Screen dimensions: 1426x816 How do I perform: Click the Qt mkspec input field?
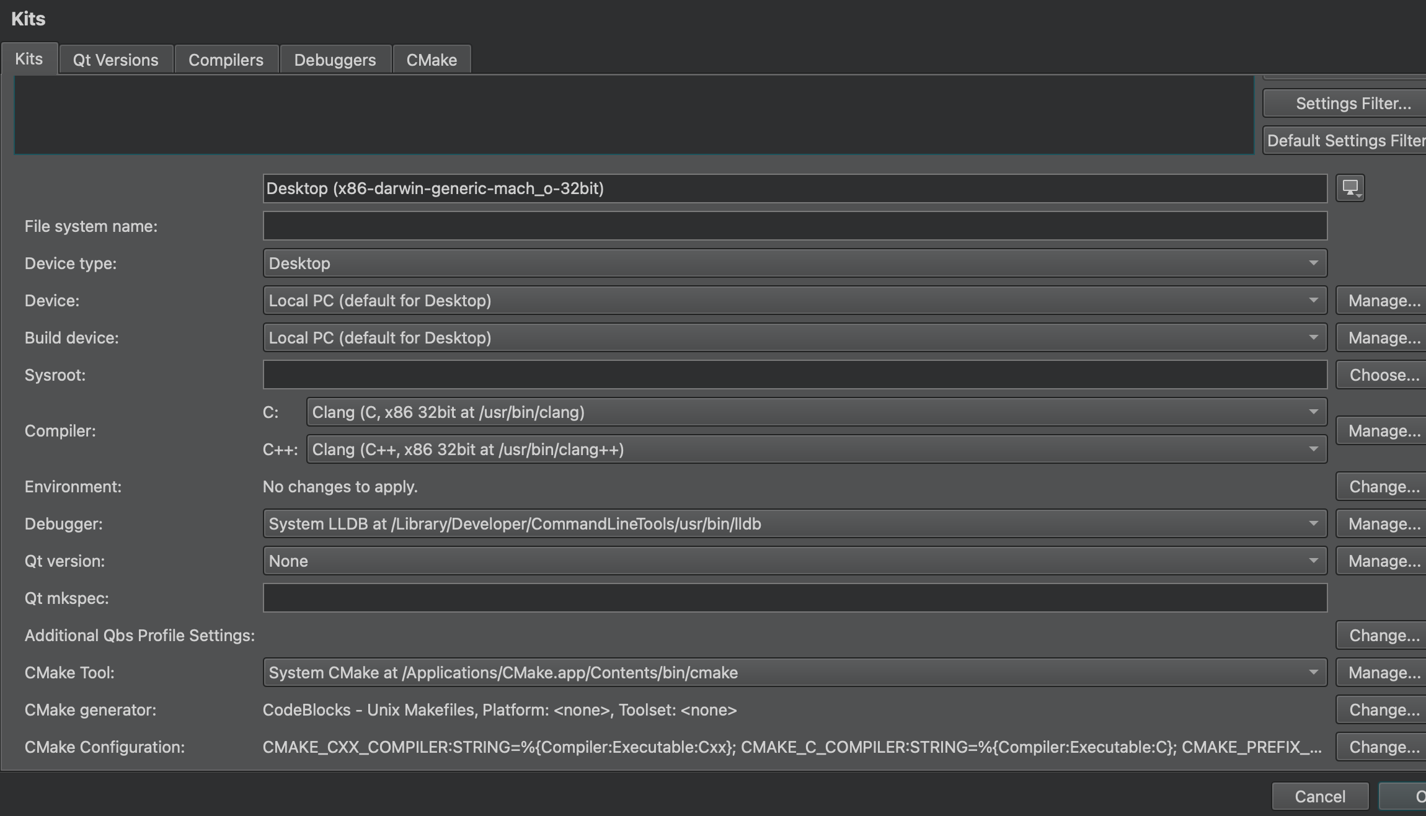coord(795,598)
